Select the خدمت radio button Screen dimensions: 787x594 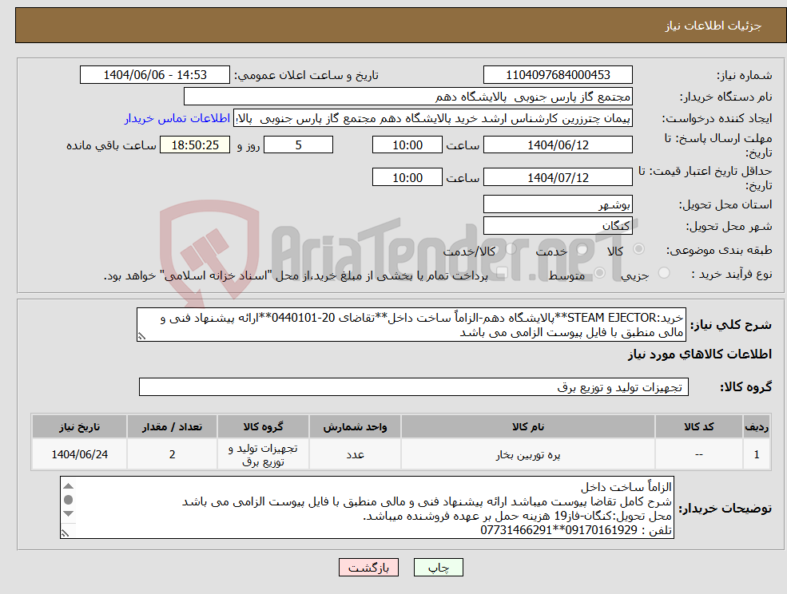pos(582,248)
